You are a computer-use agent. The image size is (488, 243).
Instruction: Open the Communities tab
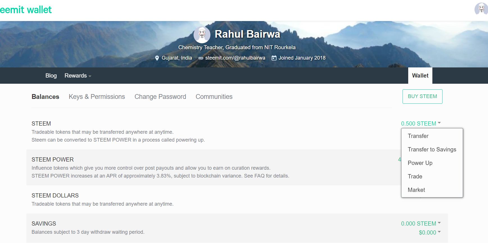(x=214, y=97)
